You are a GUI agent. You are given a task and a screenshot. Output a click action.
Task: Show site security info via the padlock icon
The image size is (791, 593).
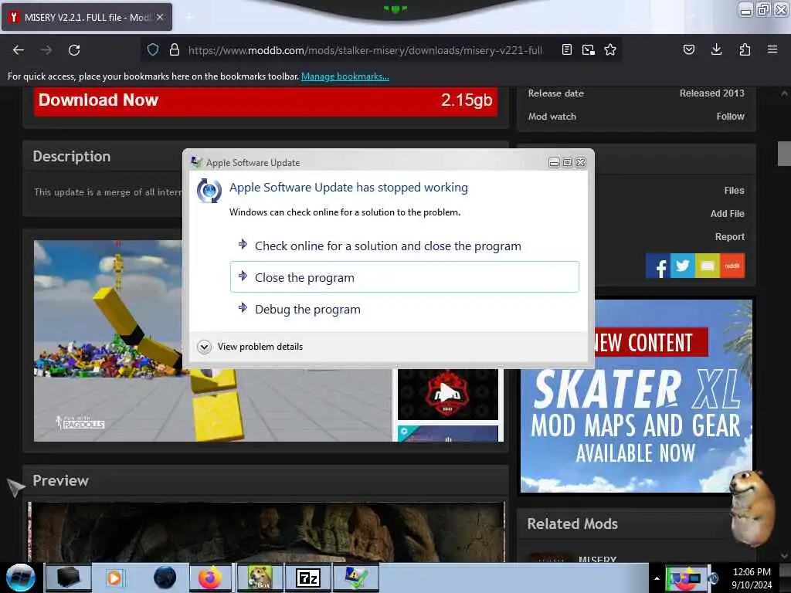175,49
